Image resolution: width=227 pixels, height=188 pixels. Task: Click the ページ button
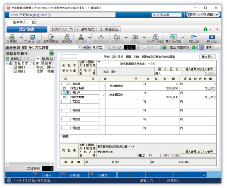coord(117,47)
